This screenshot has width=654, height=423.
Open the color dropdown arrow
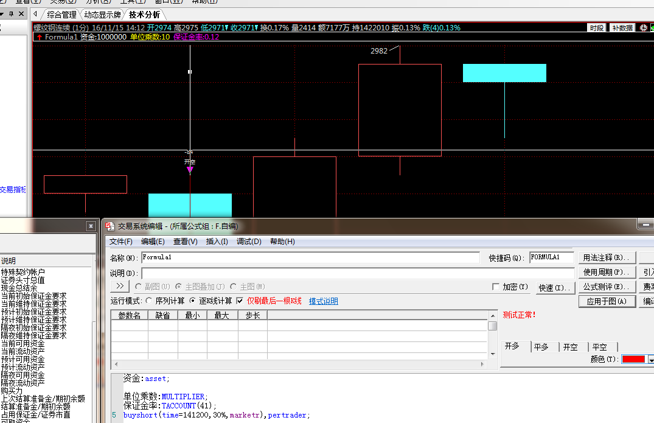(x=650, y=360)
